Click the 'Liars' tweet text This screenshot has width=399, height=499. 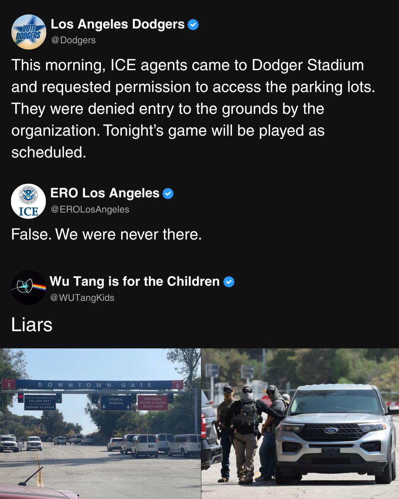point(32,325)
